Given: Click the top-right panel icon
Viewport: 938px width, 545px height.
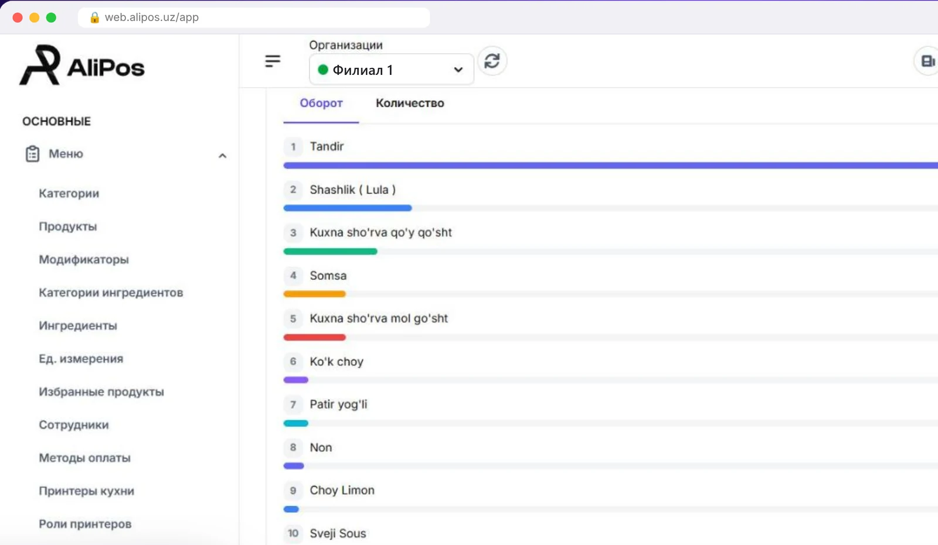Looking at the screenshot, I should coord(927,61).
